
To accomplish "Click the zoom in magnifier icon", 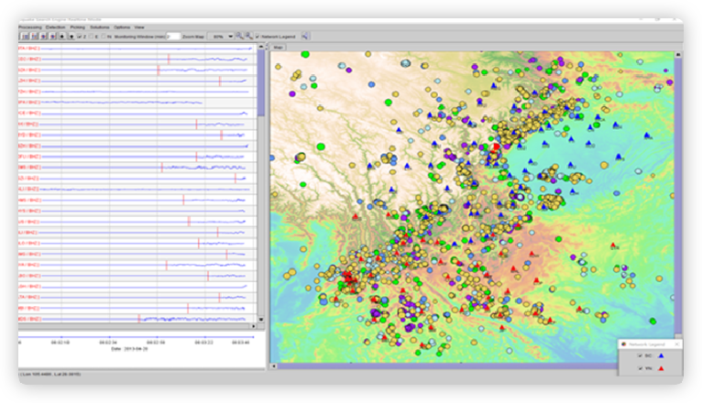I will point(239,37).
